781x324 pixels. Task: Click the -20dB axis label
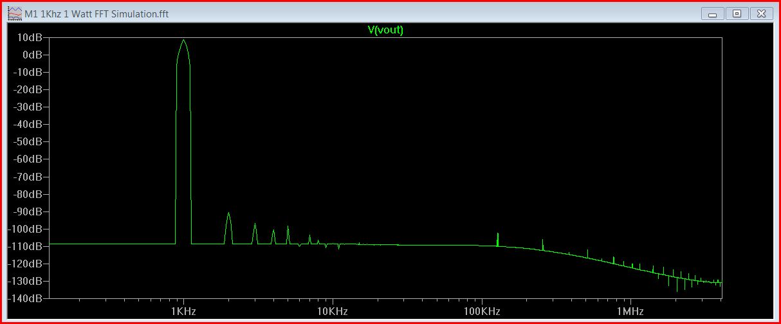point(28,89)
